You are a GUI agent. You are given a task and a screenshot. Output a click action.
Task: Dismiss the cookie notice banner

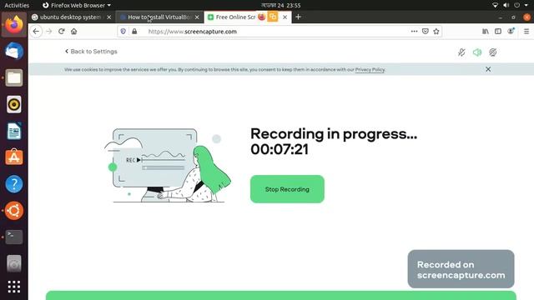pyautogui.click(x=488, y=69)
